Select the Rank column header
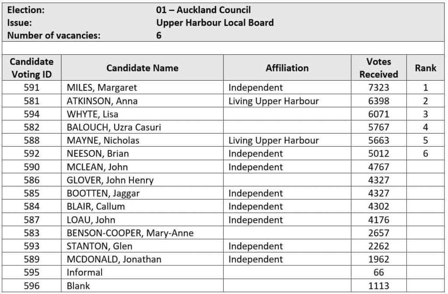448x294 pixels. (x=425, y=68)
